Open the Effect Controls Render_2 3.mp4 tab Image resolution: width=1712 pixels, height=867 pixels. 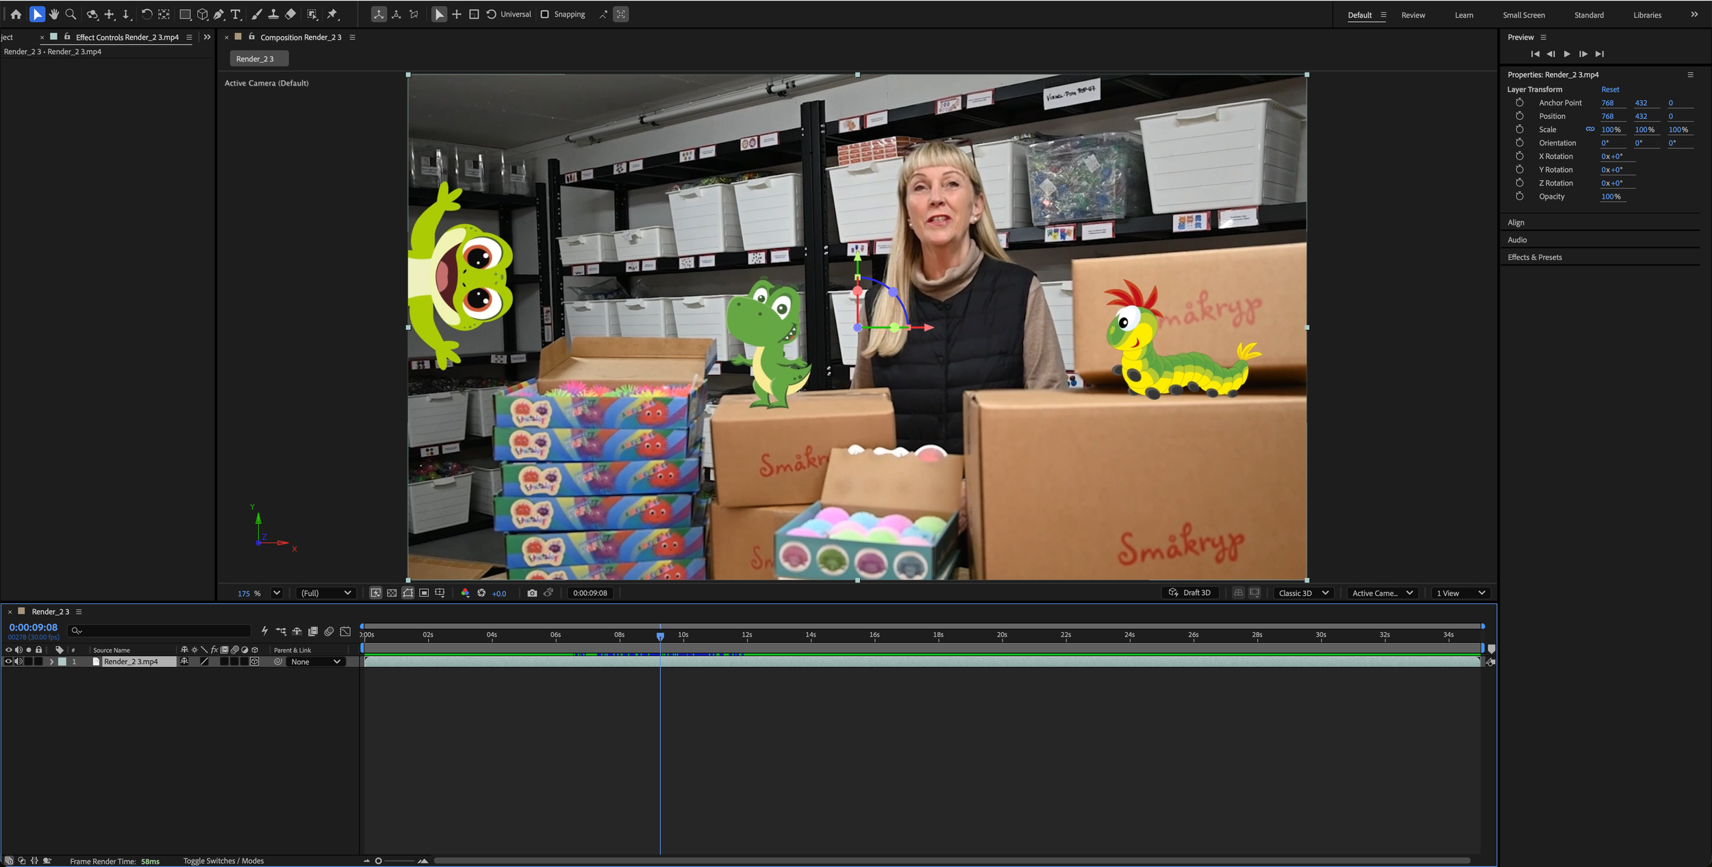point(127,37)
